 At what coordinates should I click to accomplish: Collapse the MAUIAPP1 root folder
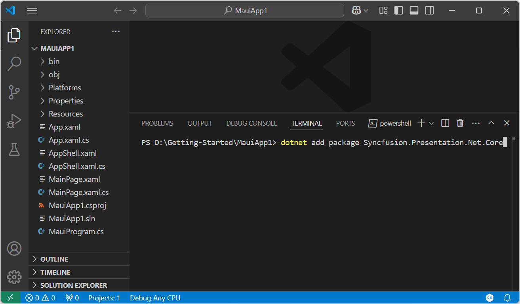pyautogui.click(x=79, y=48)
